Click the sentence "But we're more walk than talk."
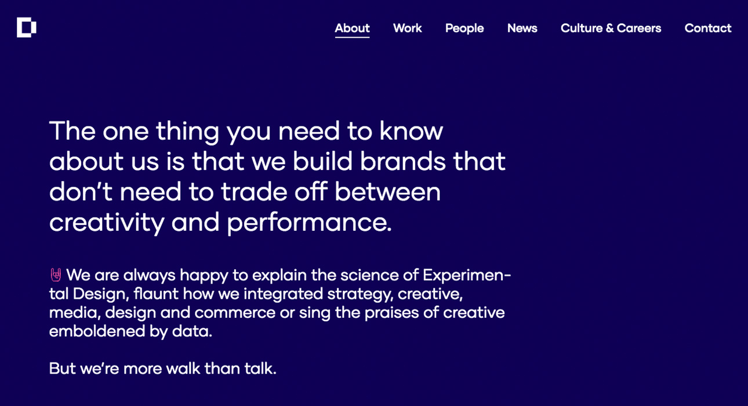 pyautogui.click(x=162, y=368)
